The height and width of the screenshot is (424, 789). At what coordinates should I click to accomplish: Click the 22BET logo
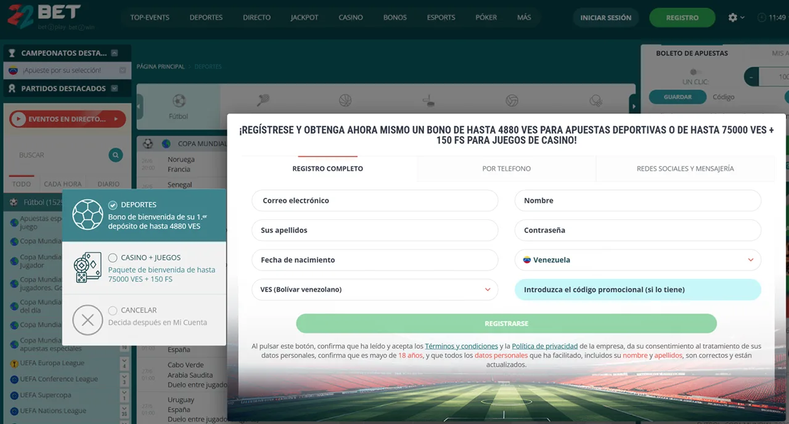50,17
